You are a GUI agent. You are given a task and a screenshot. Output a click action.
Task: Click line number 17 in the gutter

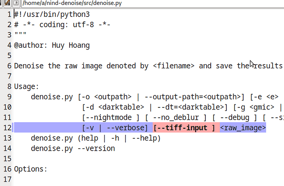[7, 179]
